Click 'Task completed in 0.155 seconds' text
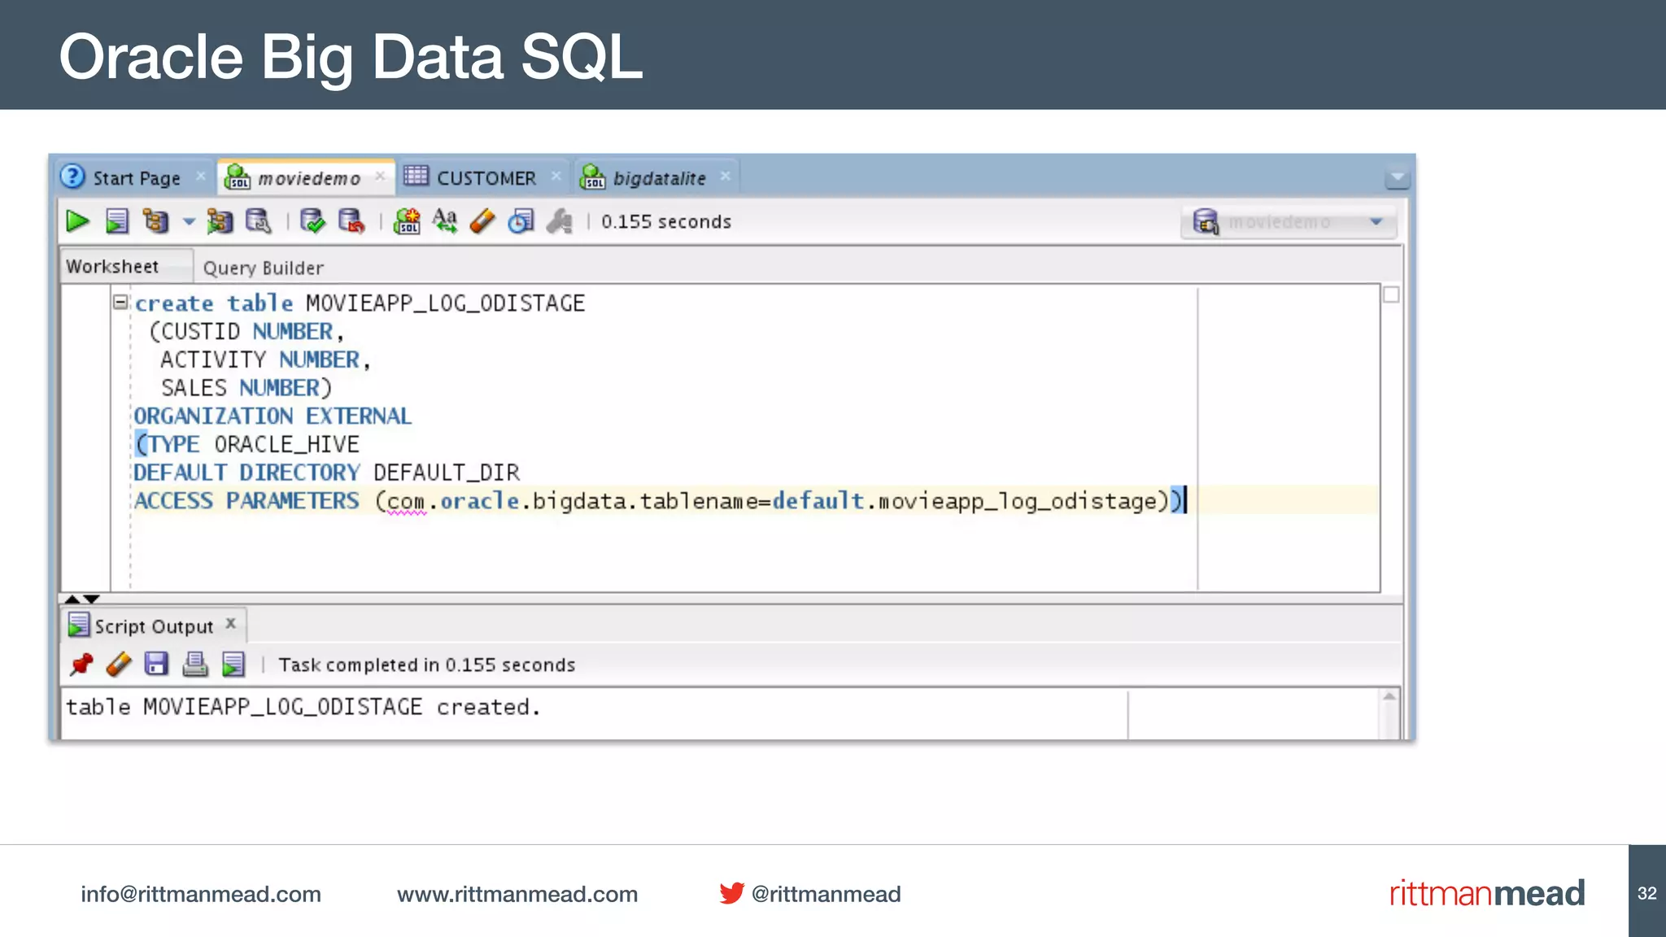Viewport: 1666px width, 937px height. point(426,665)
